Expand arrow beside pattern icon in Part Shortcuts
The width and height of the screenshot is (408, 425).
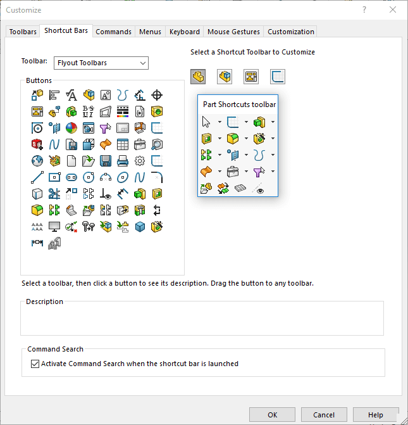[x=219, y=155]
